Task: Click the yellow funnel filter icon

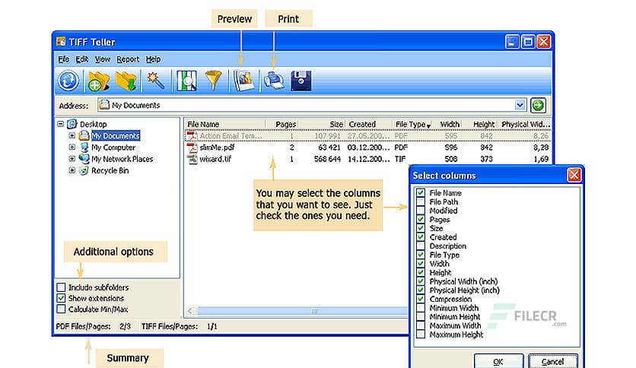Action: point(213,81)
